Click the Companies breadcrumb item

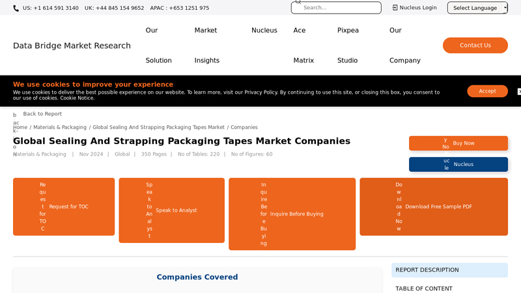click(244, 127)
